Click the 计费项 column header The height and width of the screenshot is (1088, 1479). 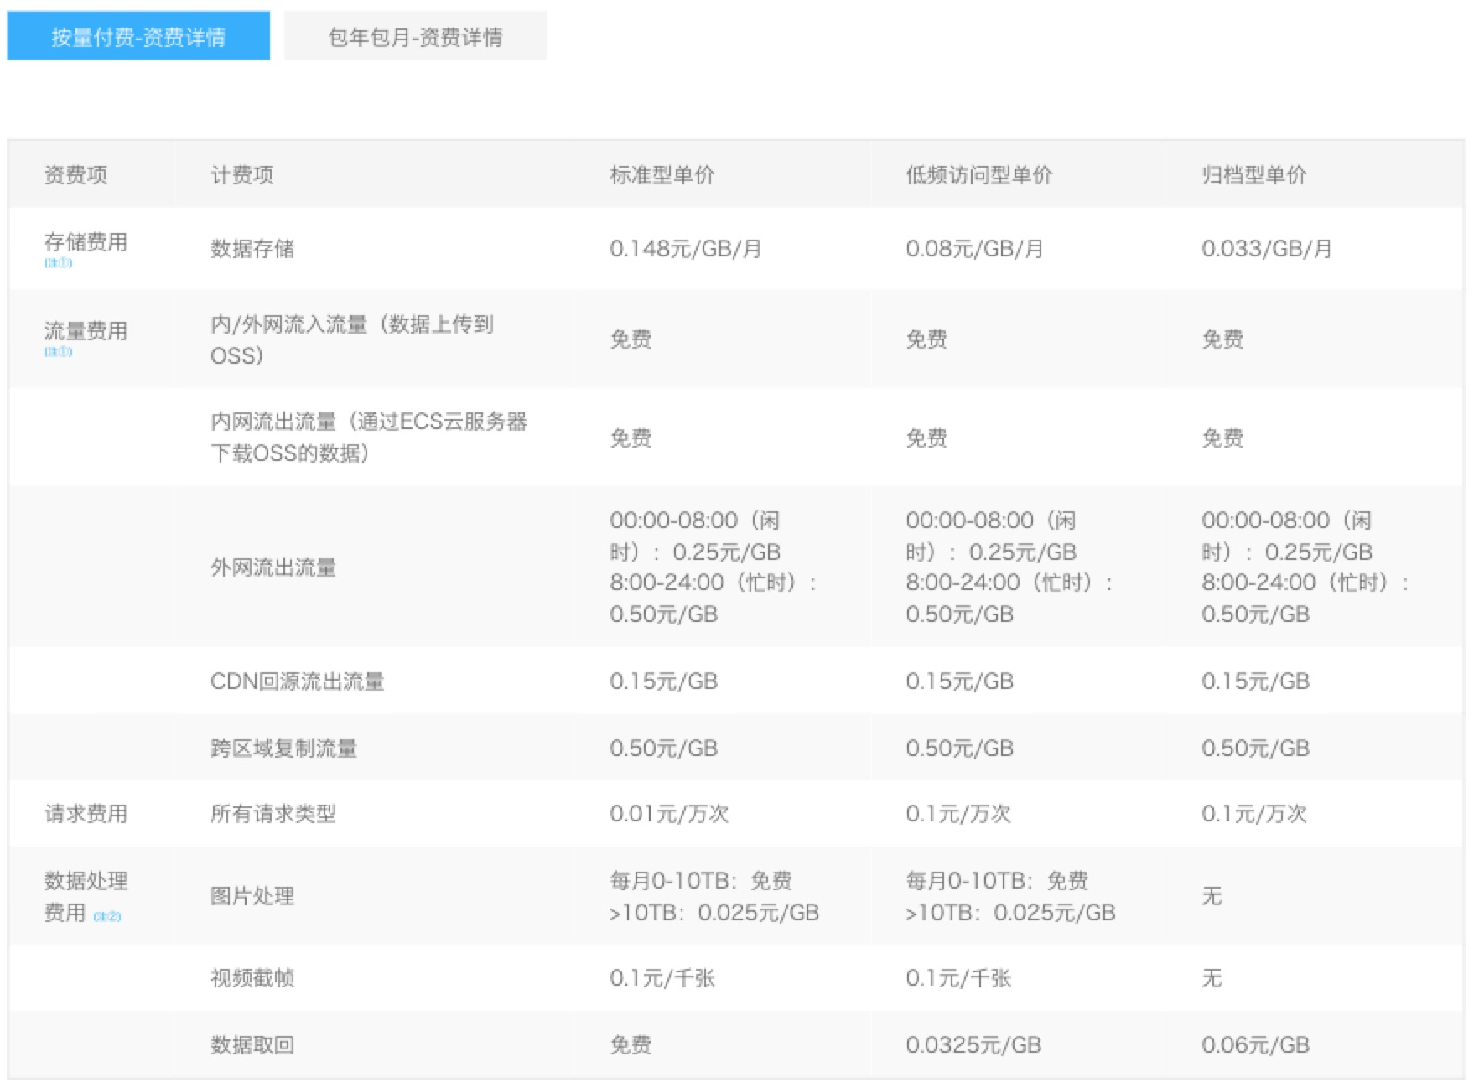pyautogui.click(x=242, y=174)
